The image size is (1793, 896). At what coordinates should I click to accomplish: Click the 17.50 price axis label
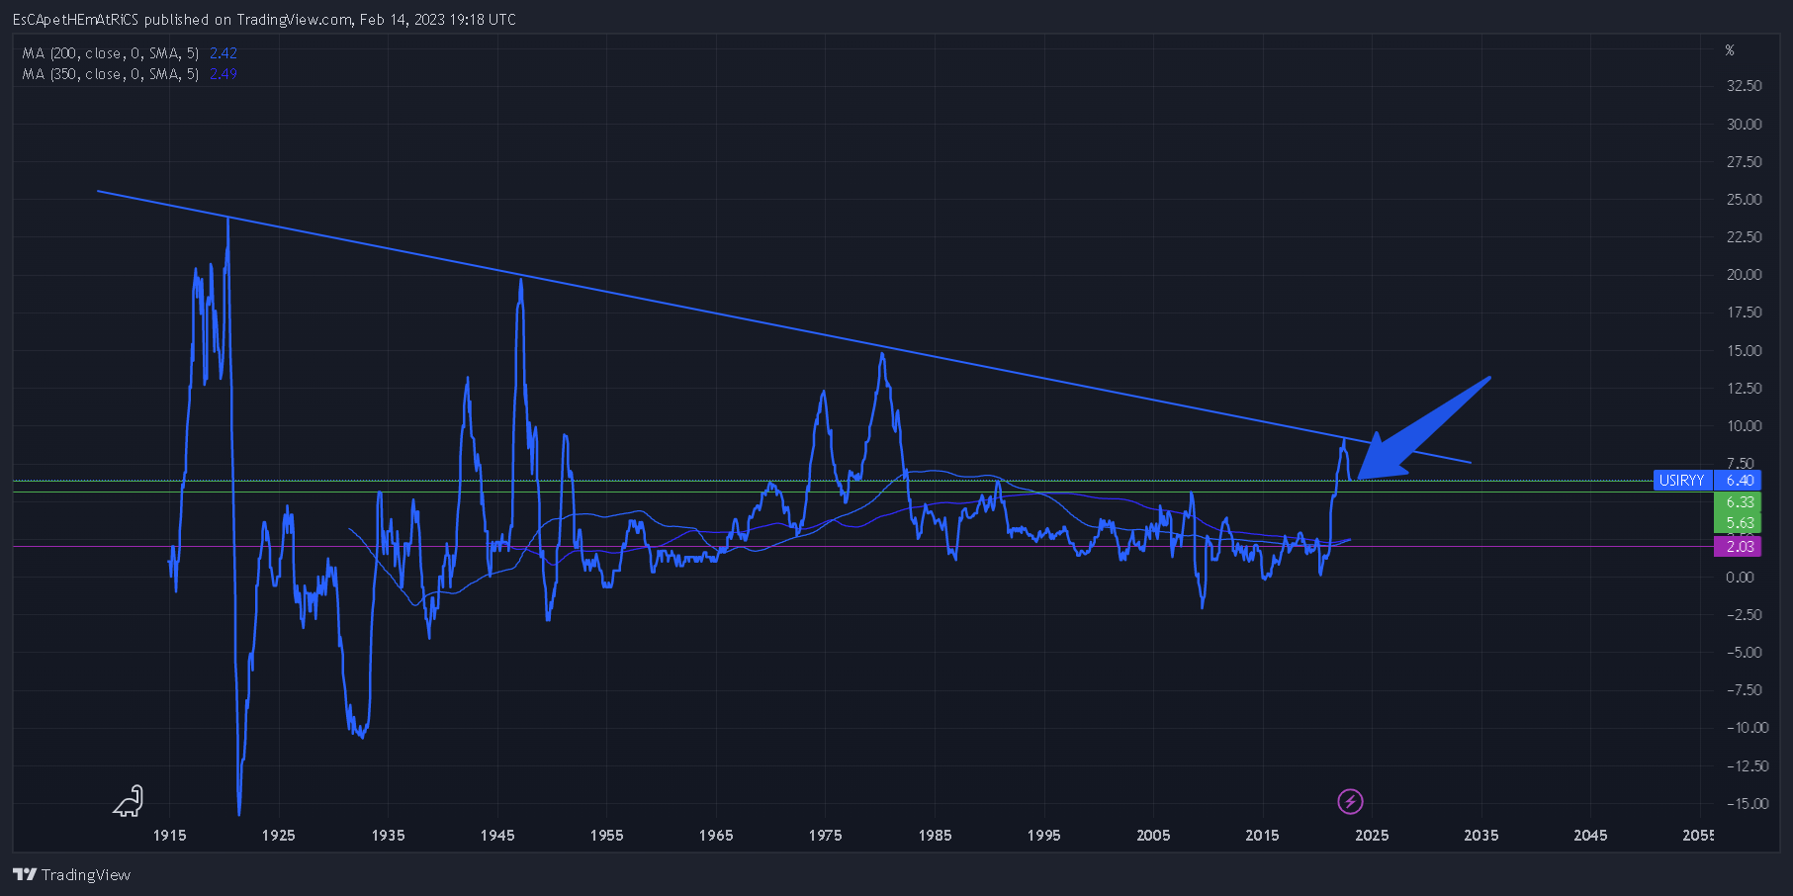point(1745,312)
